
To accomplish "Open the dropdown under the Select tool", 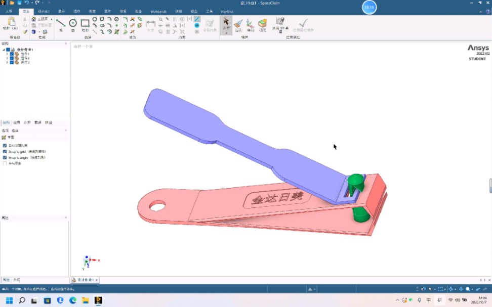I will click(226, 33).
